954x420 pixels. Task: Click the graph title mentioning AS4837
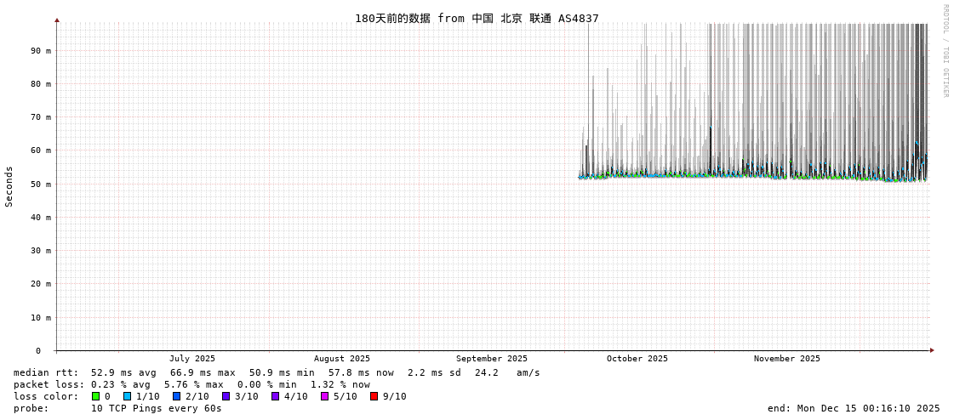tap(477, 18)
